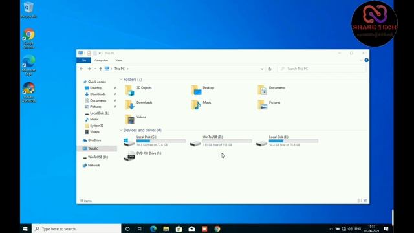Image resolution: width=414 pixels, height=233 pixels.
Task: Select This PC in the navigation pane
Action: pyautogui.click(x=97, y=149)
